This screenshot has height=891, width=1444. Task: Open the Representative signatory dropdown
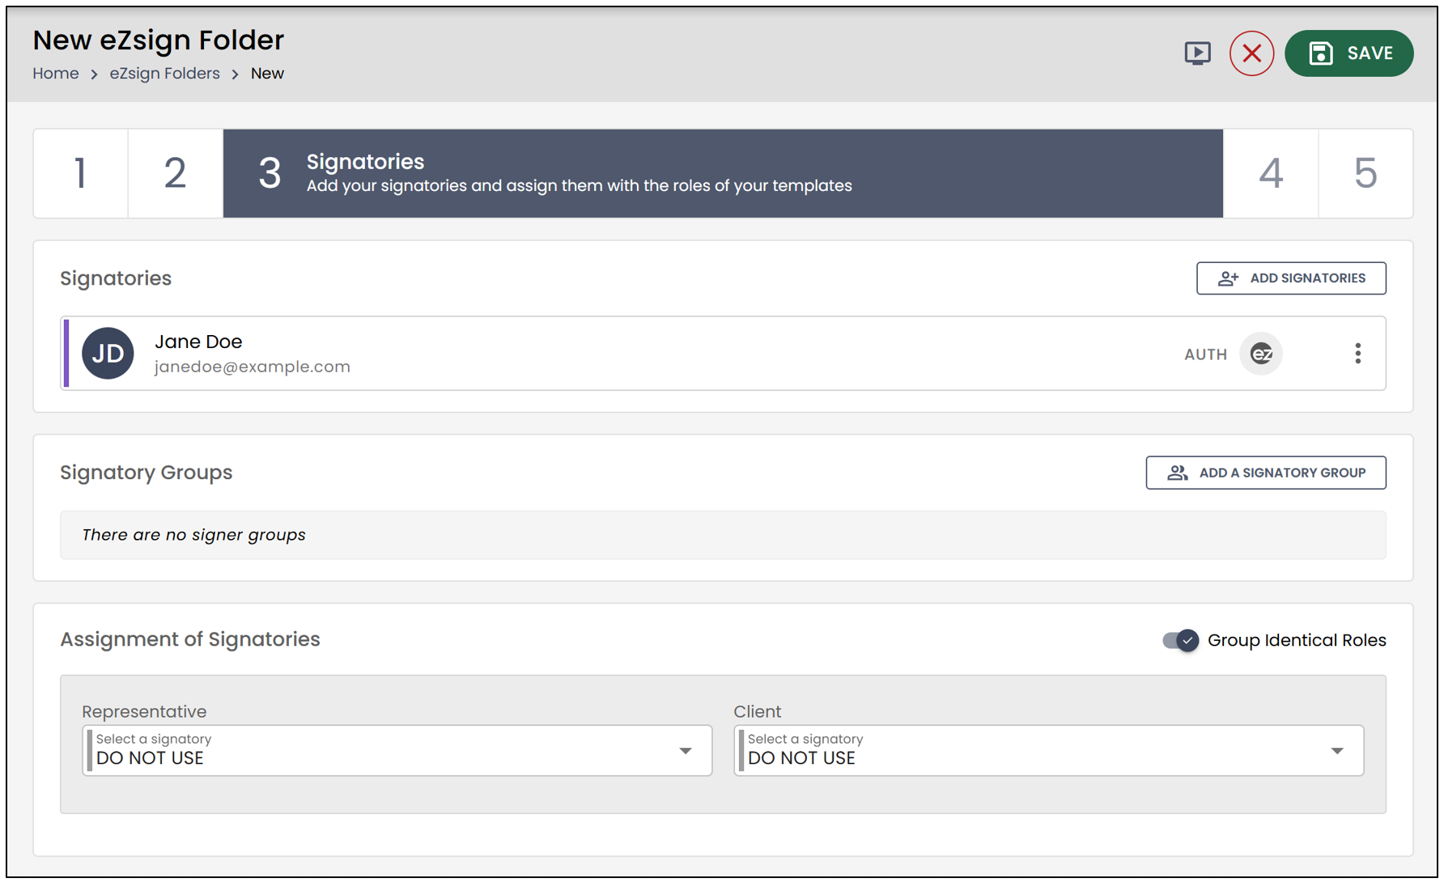point(397,750)
